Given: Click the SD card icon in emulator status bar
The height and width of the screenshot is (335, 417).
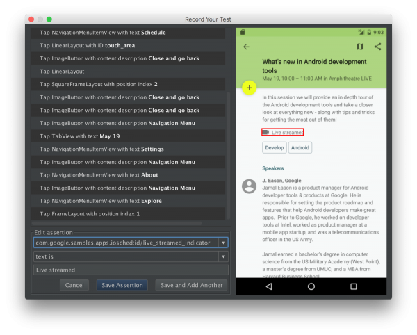Looking at the screenshot, I should pyautogui.click(x=243, y=32).
